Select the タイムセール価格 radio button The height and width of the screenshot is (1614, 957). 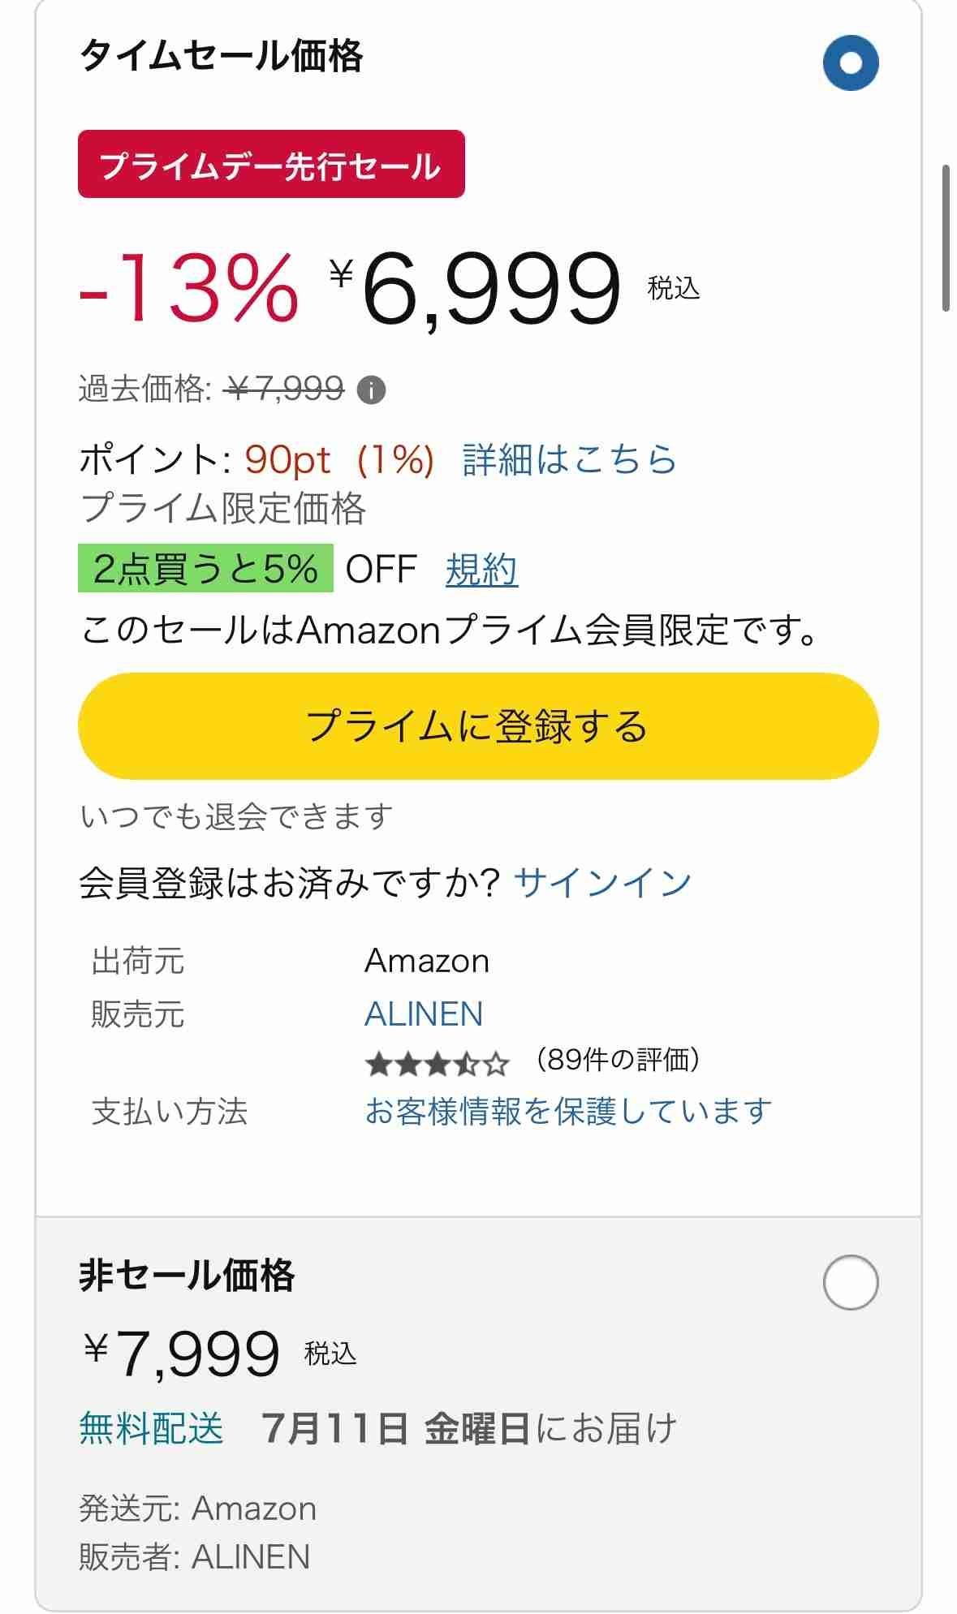point(850,62)
